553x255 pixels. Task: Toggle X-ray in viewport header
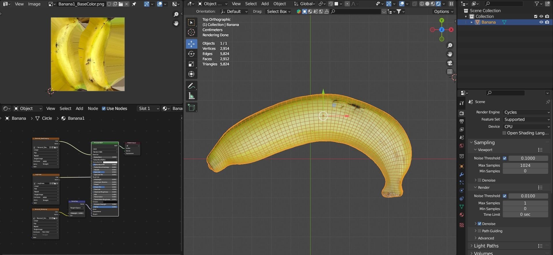coord(415,4)
